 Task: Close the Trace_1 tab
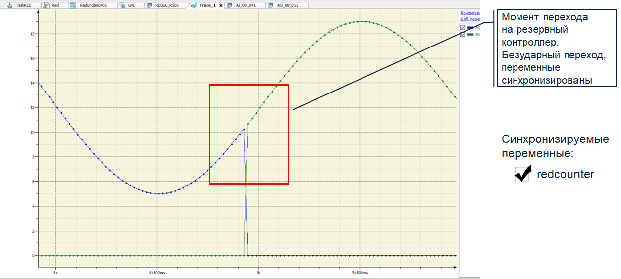point(221,6)
